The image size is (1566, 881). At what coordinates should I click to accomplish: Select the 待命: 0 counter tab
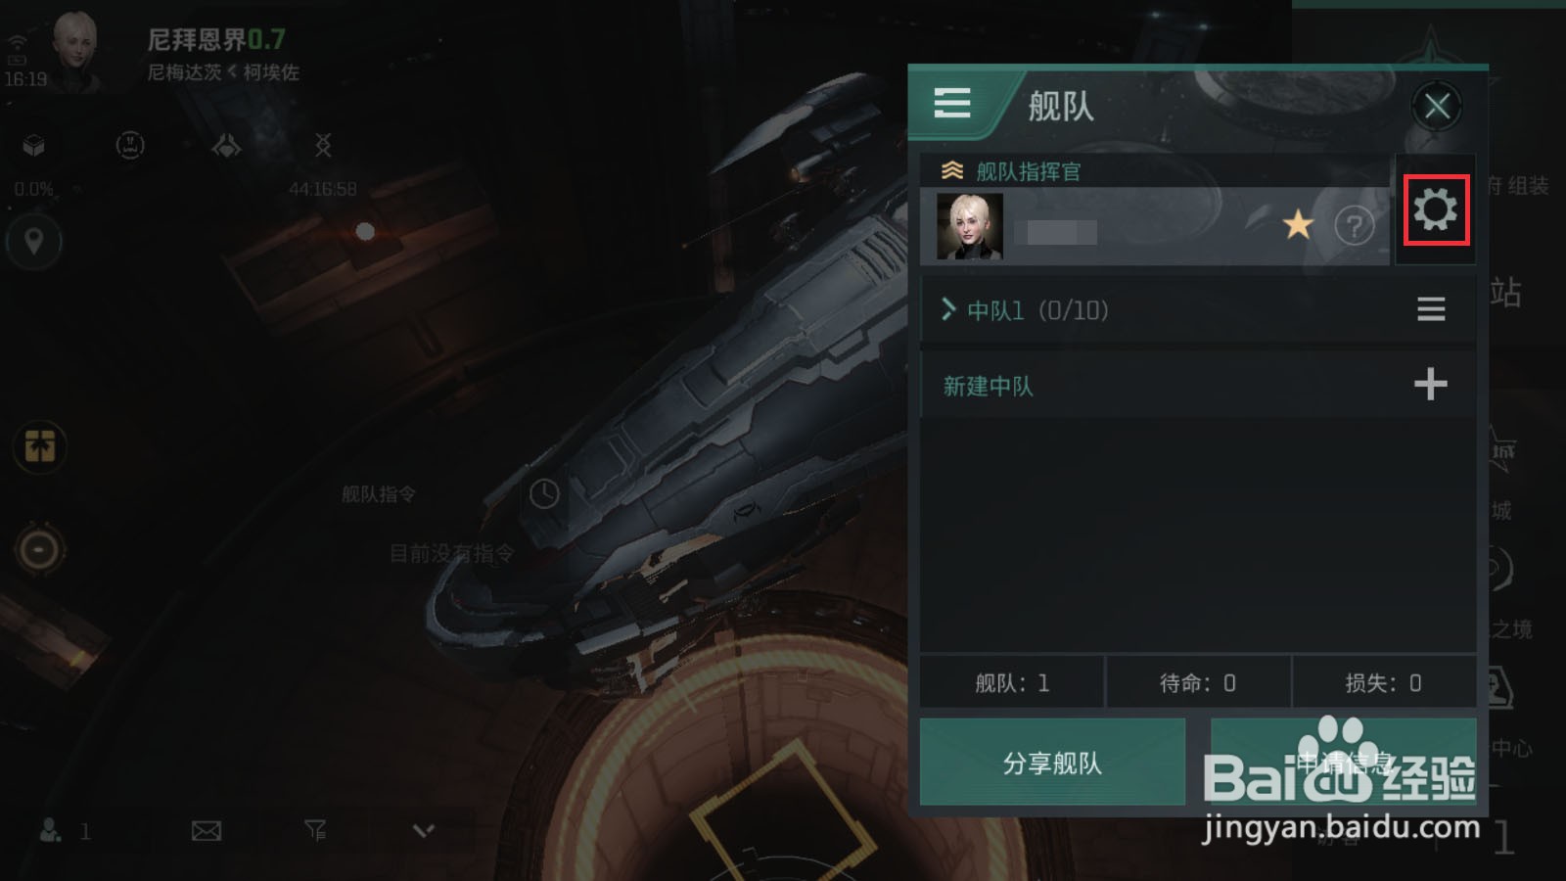tap(1198, 682)
